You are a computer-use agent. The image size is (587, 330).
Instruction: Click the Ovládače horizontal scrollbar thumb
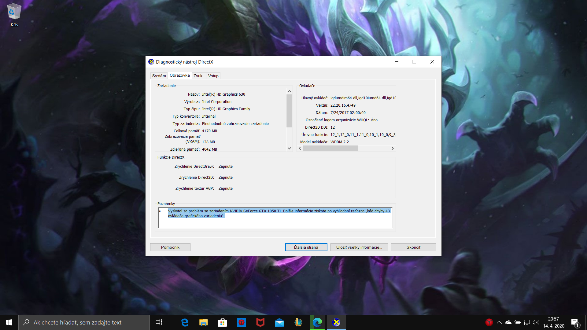point(330,148)
